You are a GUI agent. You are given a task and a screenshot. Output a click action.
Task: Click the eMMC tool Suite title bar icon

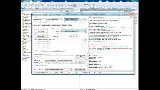(33, 14)
